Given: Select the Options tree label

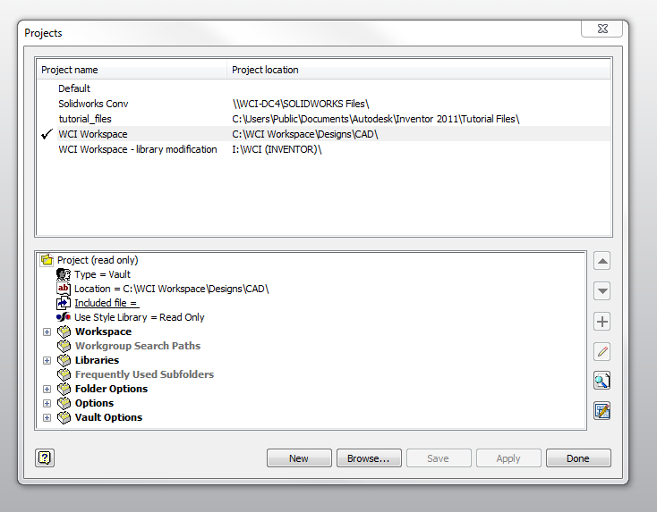Looking at the screenshot, I should coord(94,403).
